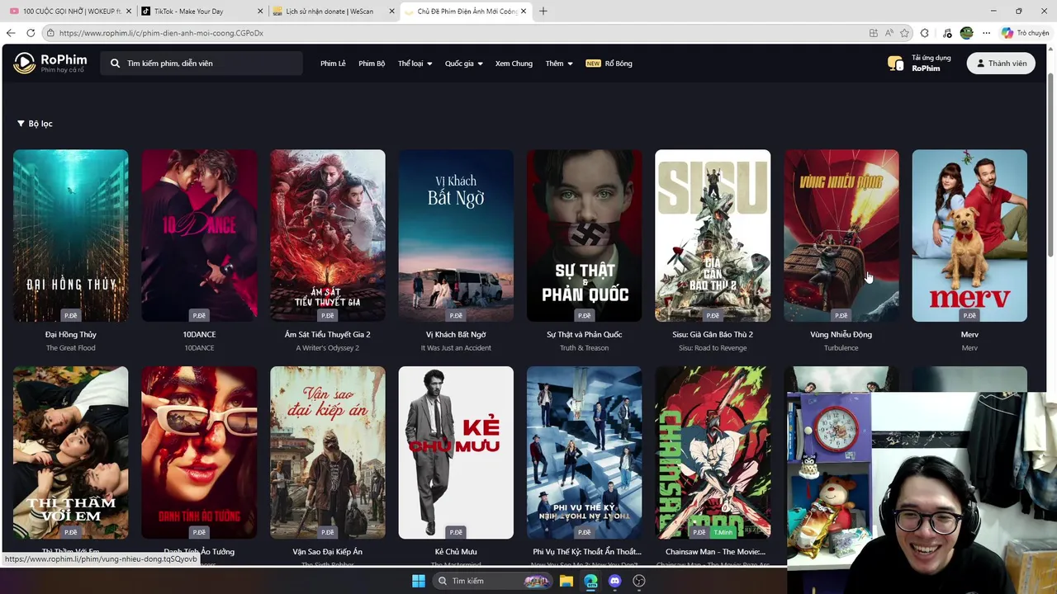Open the Chainsaw Man movie poster
Image resolution: width=1057 pixels, height=594 pixels.
click(x=713, y=452)
